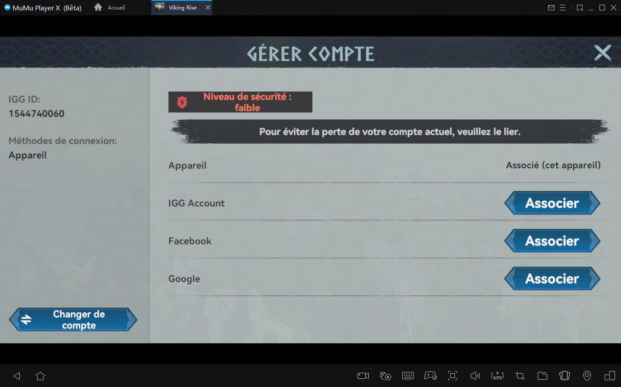The width and height of the screenshot is (621, 387).
Task: Click the MuMu Player logo icon
Action: pyautogui.click(x=7, y=7)
